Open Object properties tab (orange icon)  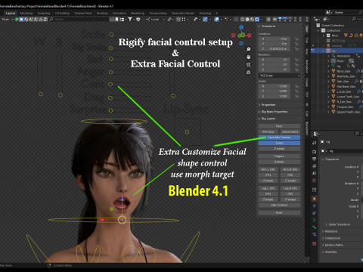314,199
